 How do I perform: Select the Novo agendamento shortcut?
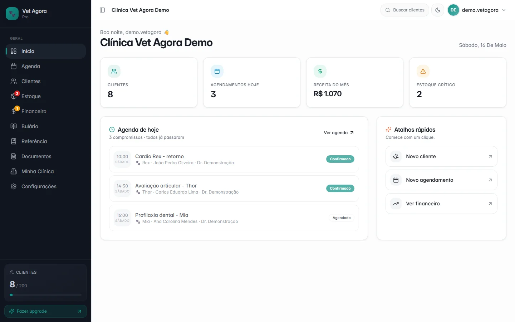click(441, 180)
